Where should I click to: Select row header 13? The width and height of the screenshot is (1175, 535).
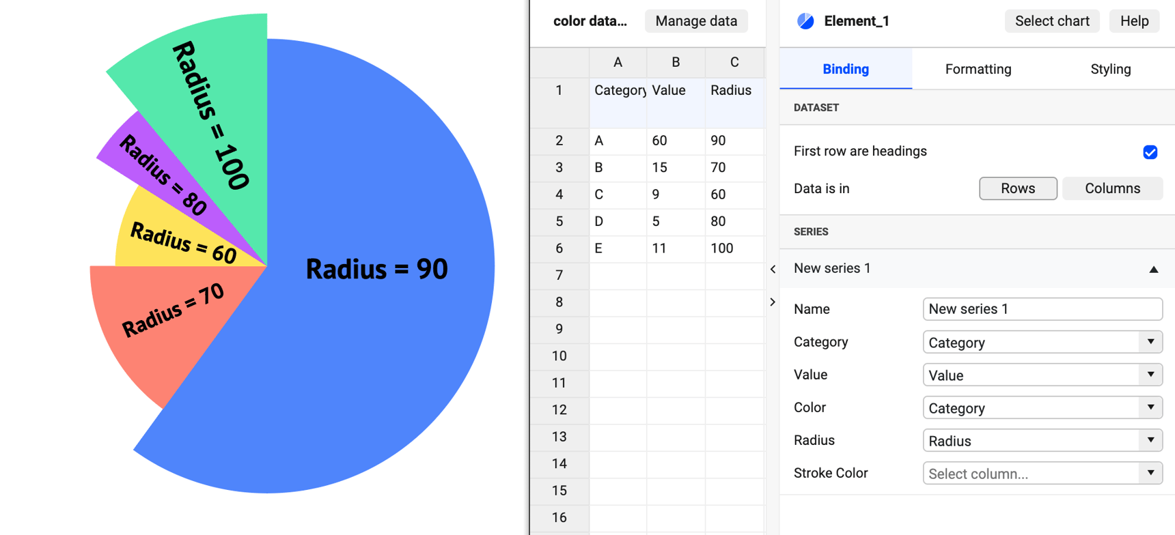coord(559,437)
